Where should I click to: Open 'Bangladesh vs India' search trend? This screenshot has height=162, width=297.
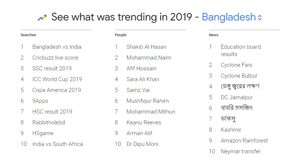click(x=57, y=47)
